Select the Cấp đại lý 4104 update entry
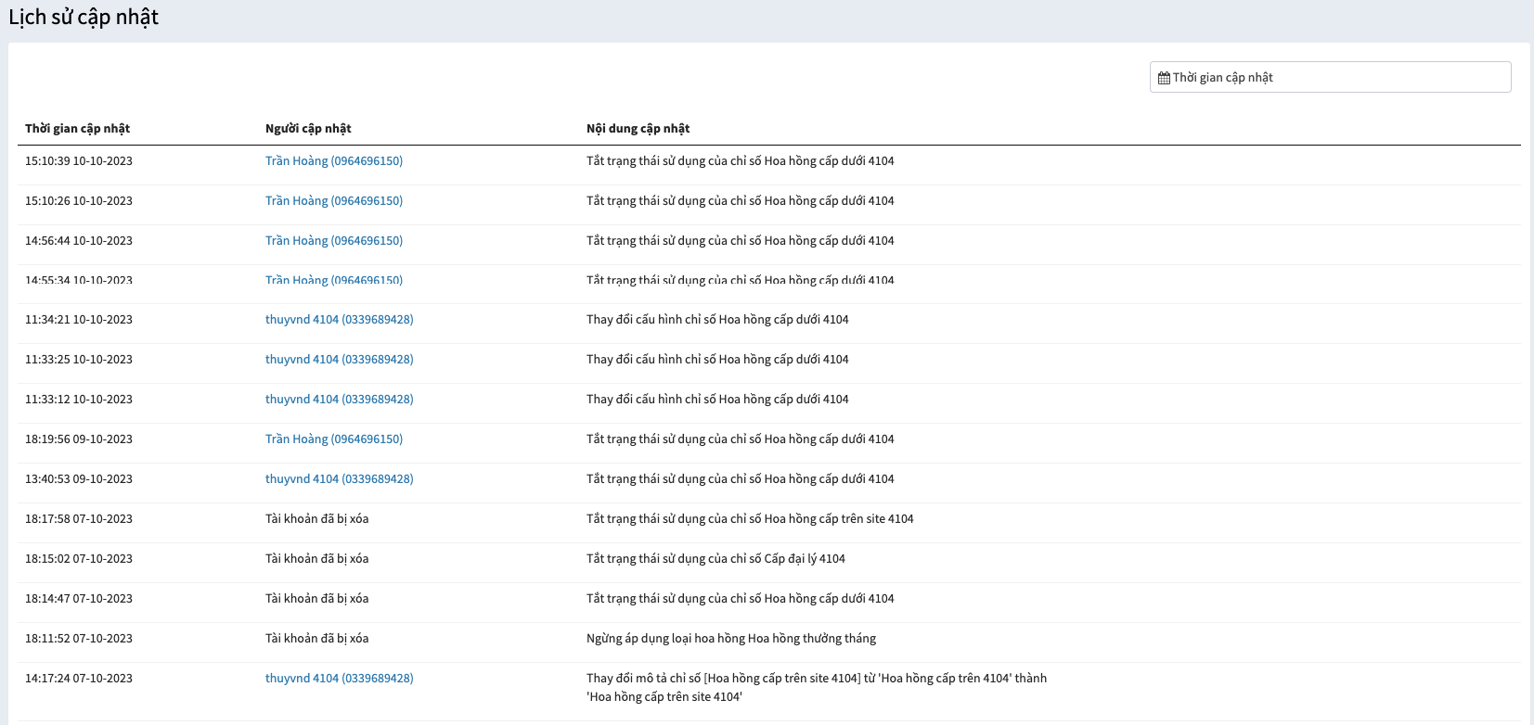 715,559
